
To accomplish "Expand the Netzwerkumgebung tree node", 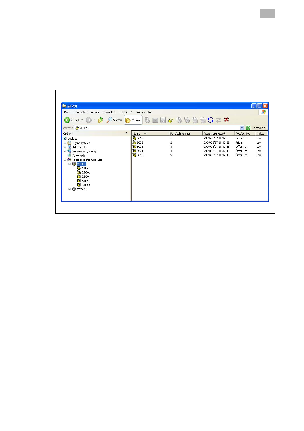I will [65, 151].
